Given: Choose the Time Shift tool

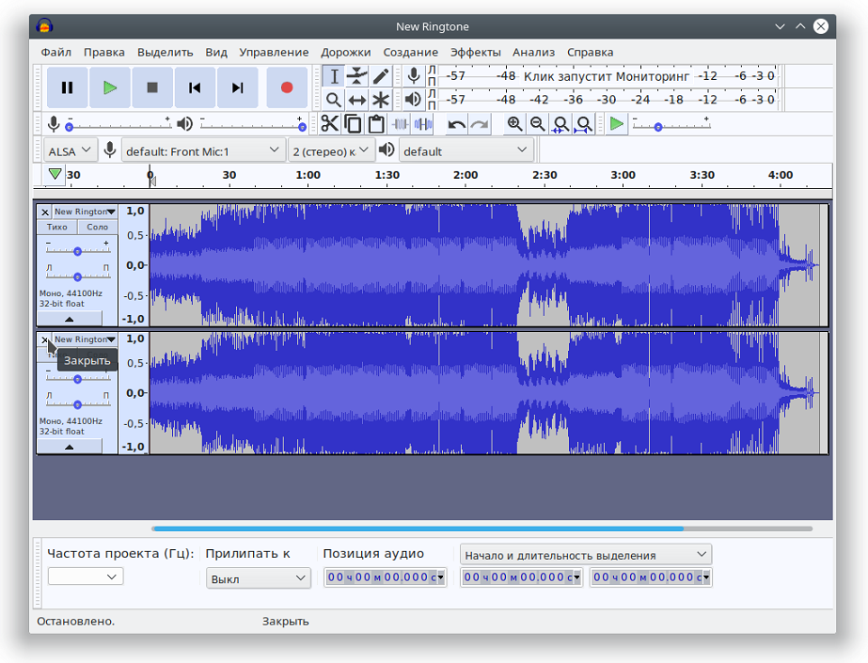Looking at the screenshot, I should pos(357,100).
